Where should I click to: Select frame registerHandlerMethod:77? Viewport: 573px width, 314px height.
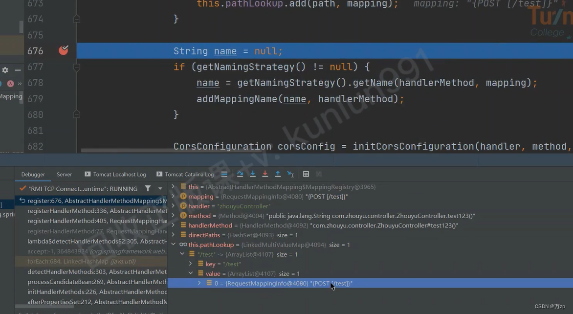[91, 231]
